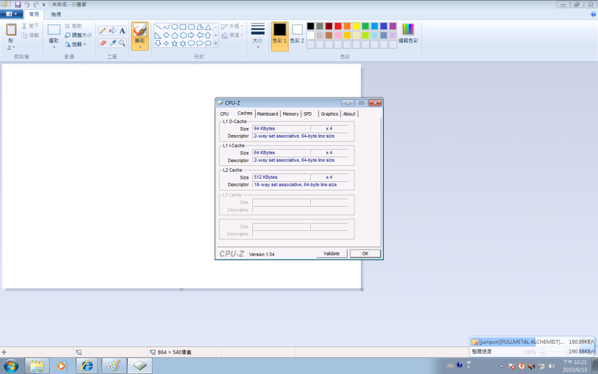Select the Magnifier tool
Screen dimensions: 598x374
[x=123, y=43]
